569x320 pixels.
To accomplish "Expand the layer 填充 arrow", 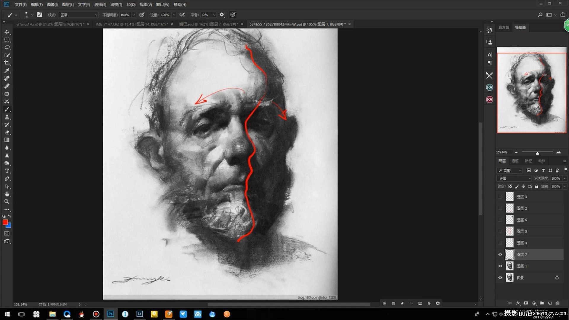I will 564,186.
